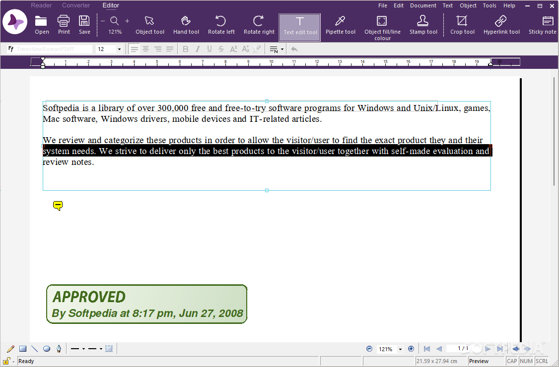Toggle right text alignment
Screen dimensions: 559x367
(x=158, y=49)
